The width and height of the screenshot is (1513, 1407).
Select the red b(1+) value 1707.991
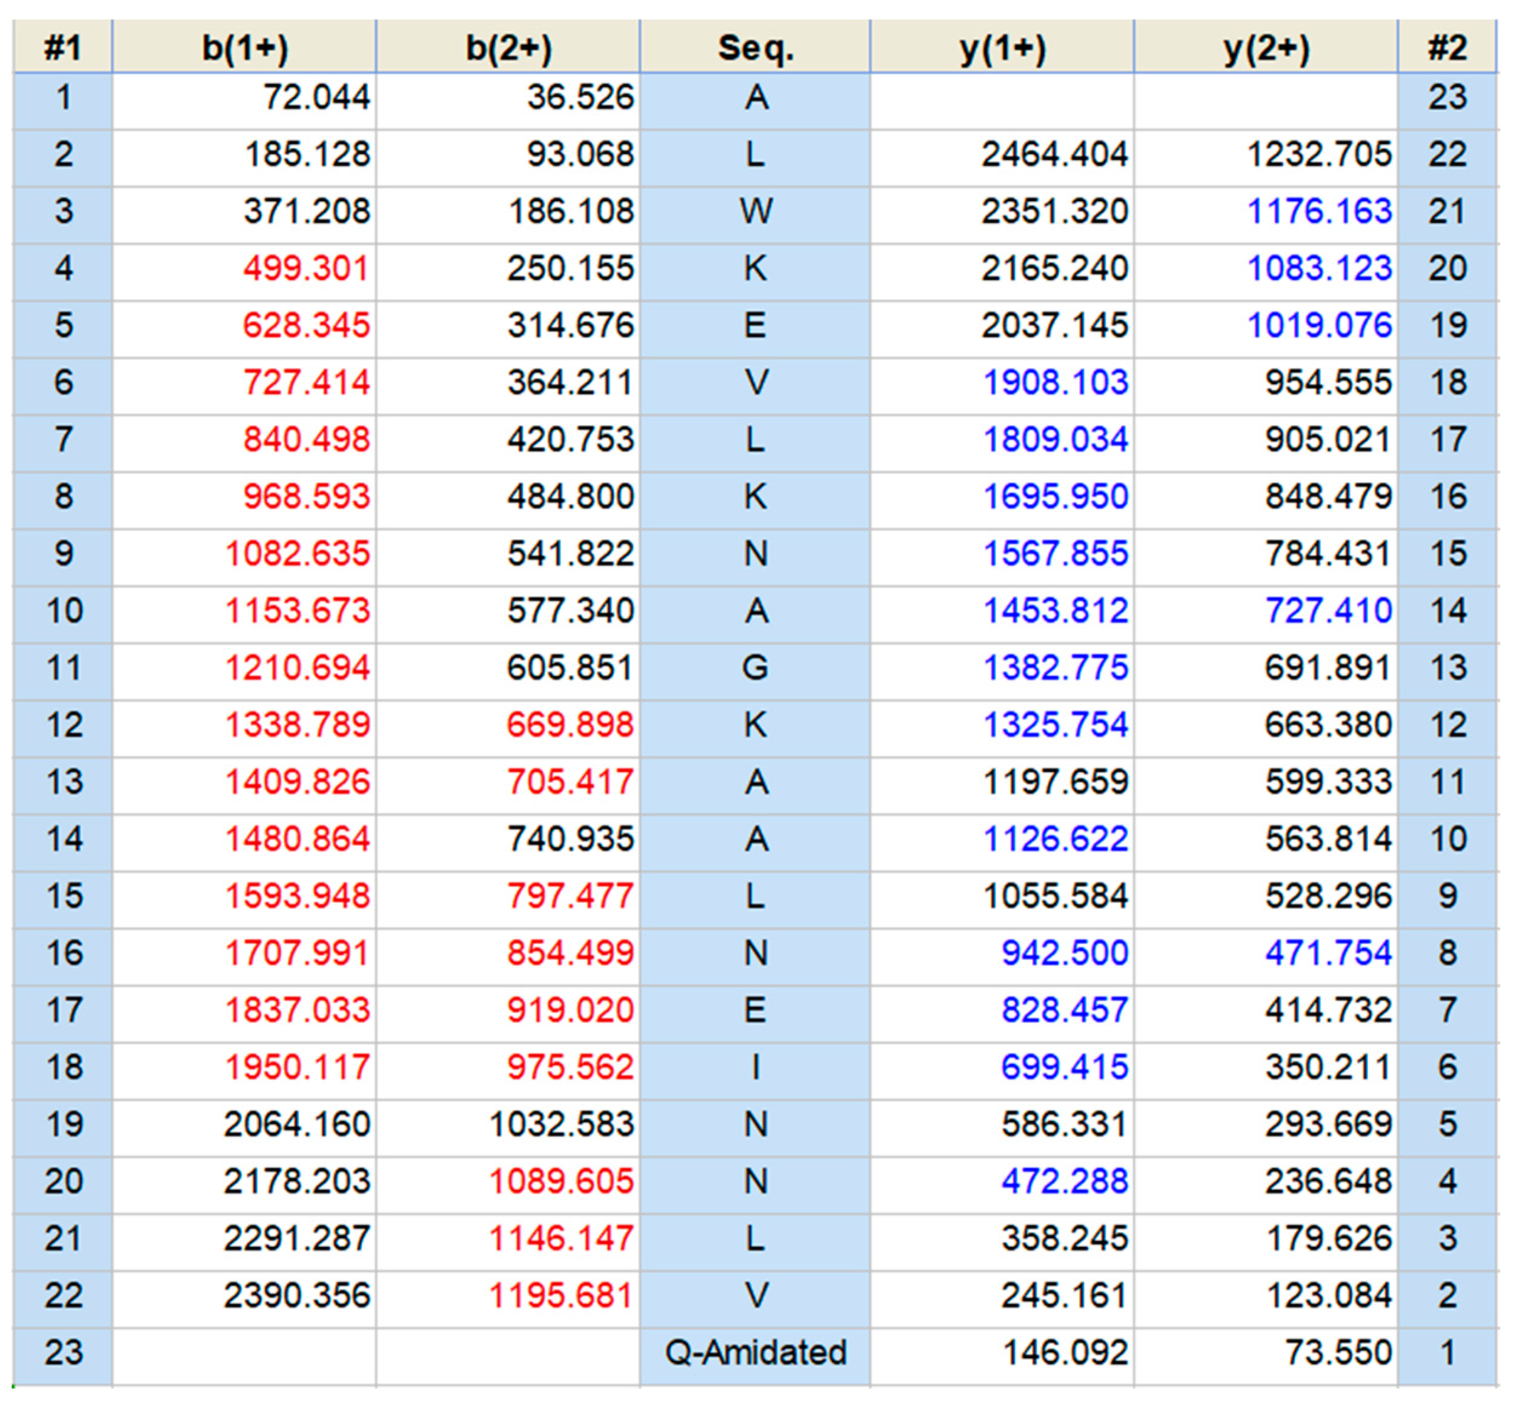298,953
